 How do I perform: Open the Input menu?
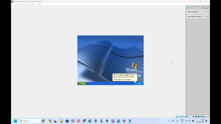point(28,4)
